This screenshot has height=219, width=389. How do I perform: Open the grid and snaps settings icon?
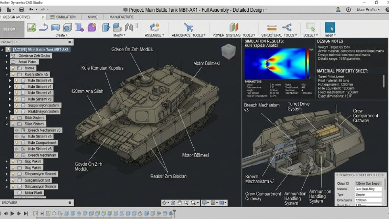point(213,203)
